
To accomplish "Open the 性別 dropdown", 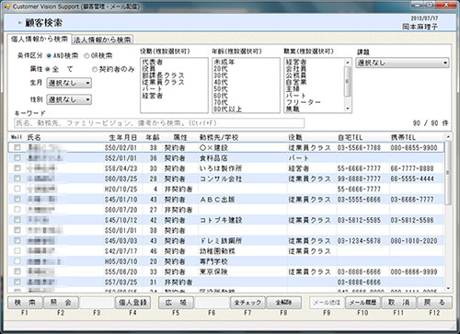I will [x=69, y=99].
